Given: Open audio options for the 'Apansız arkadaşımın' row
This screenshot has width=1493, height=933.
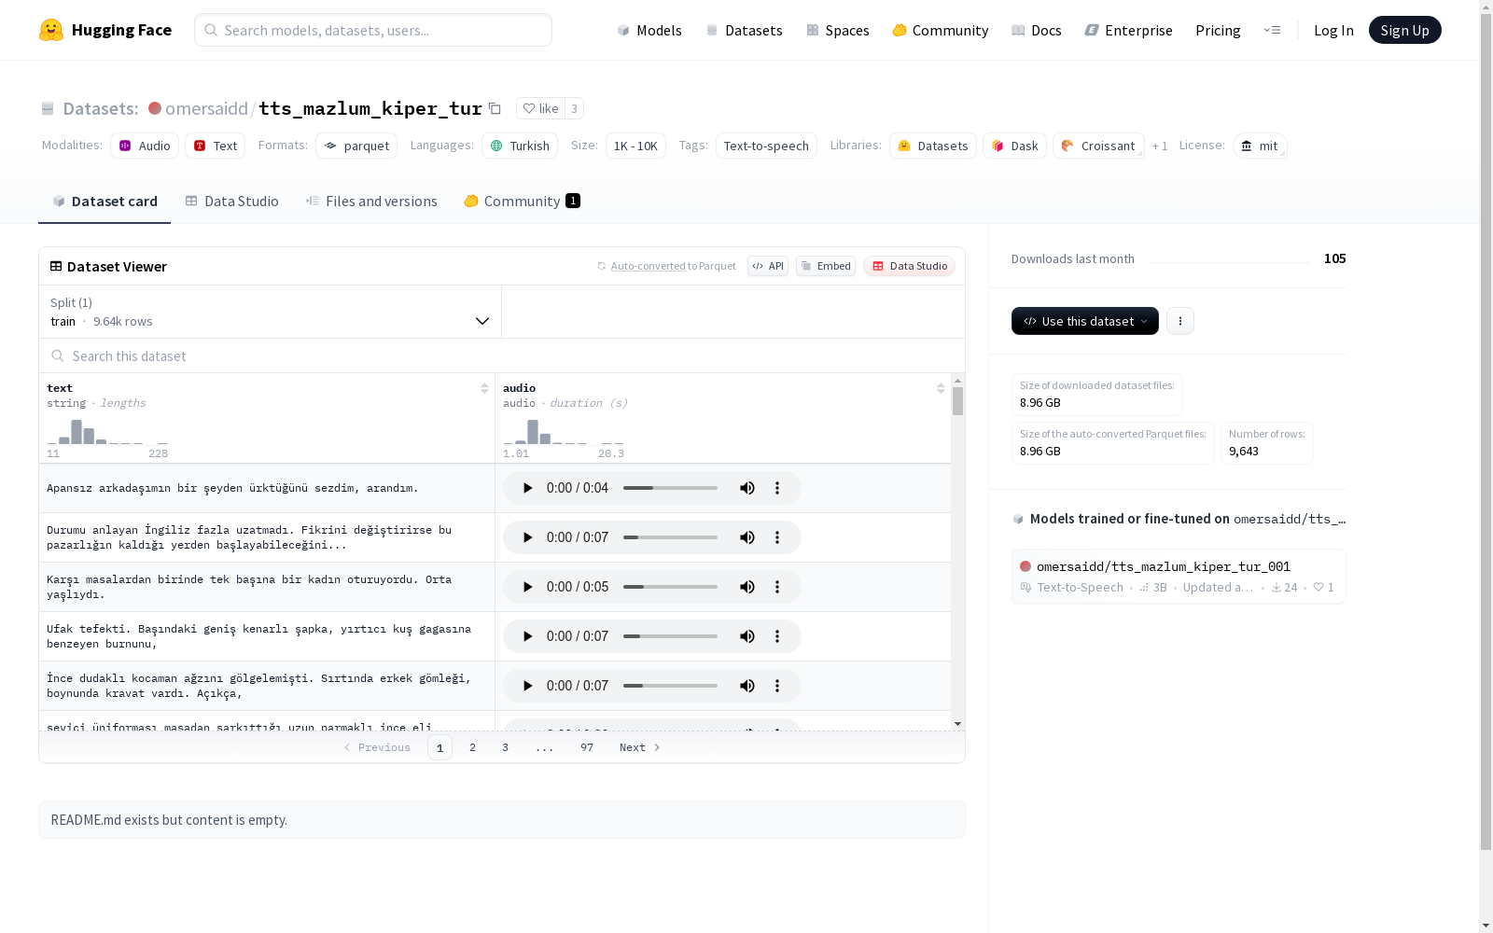Looking at the screenshot, I should pyautogui.click(x=777, y=488).
